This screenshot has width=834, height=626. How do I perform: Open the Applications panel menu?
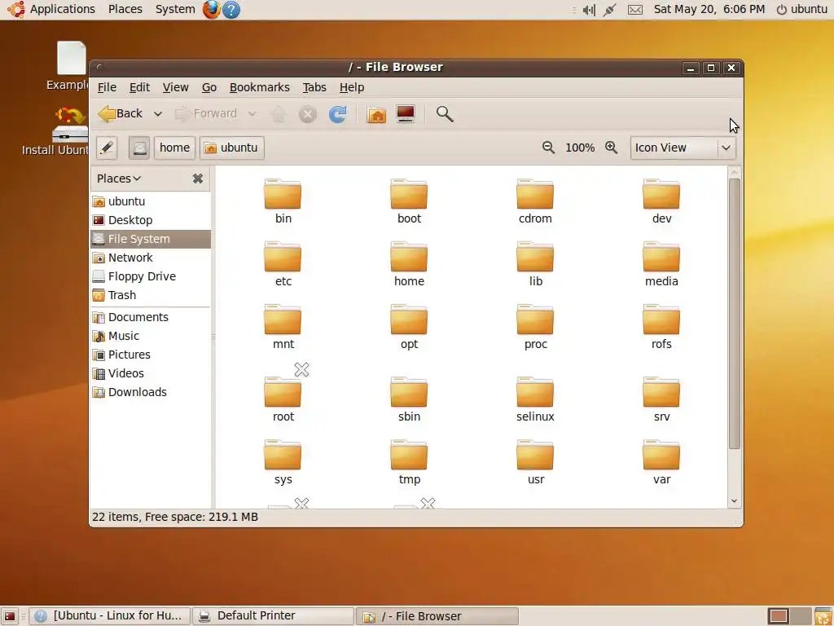53,9
